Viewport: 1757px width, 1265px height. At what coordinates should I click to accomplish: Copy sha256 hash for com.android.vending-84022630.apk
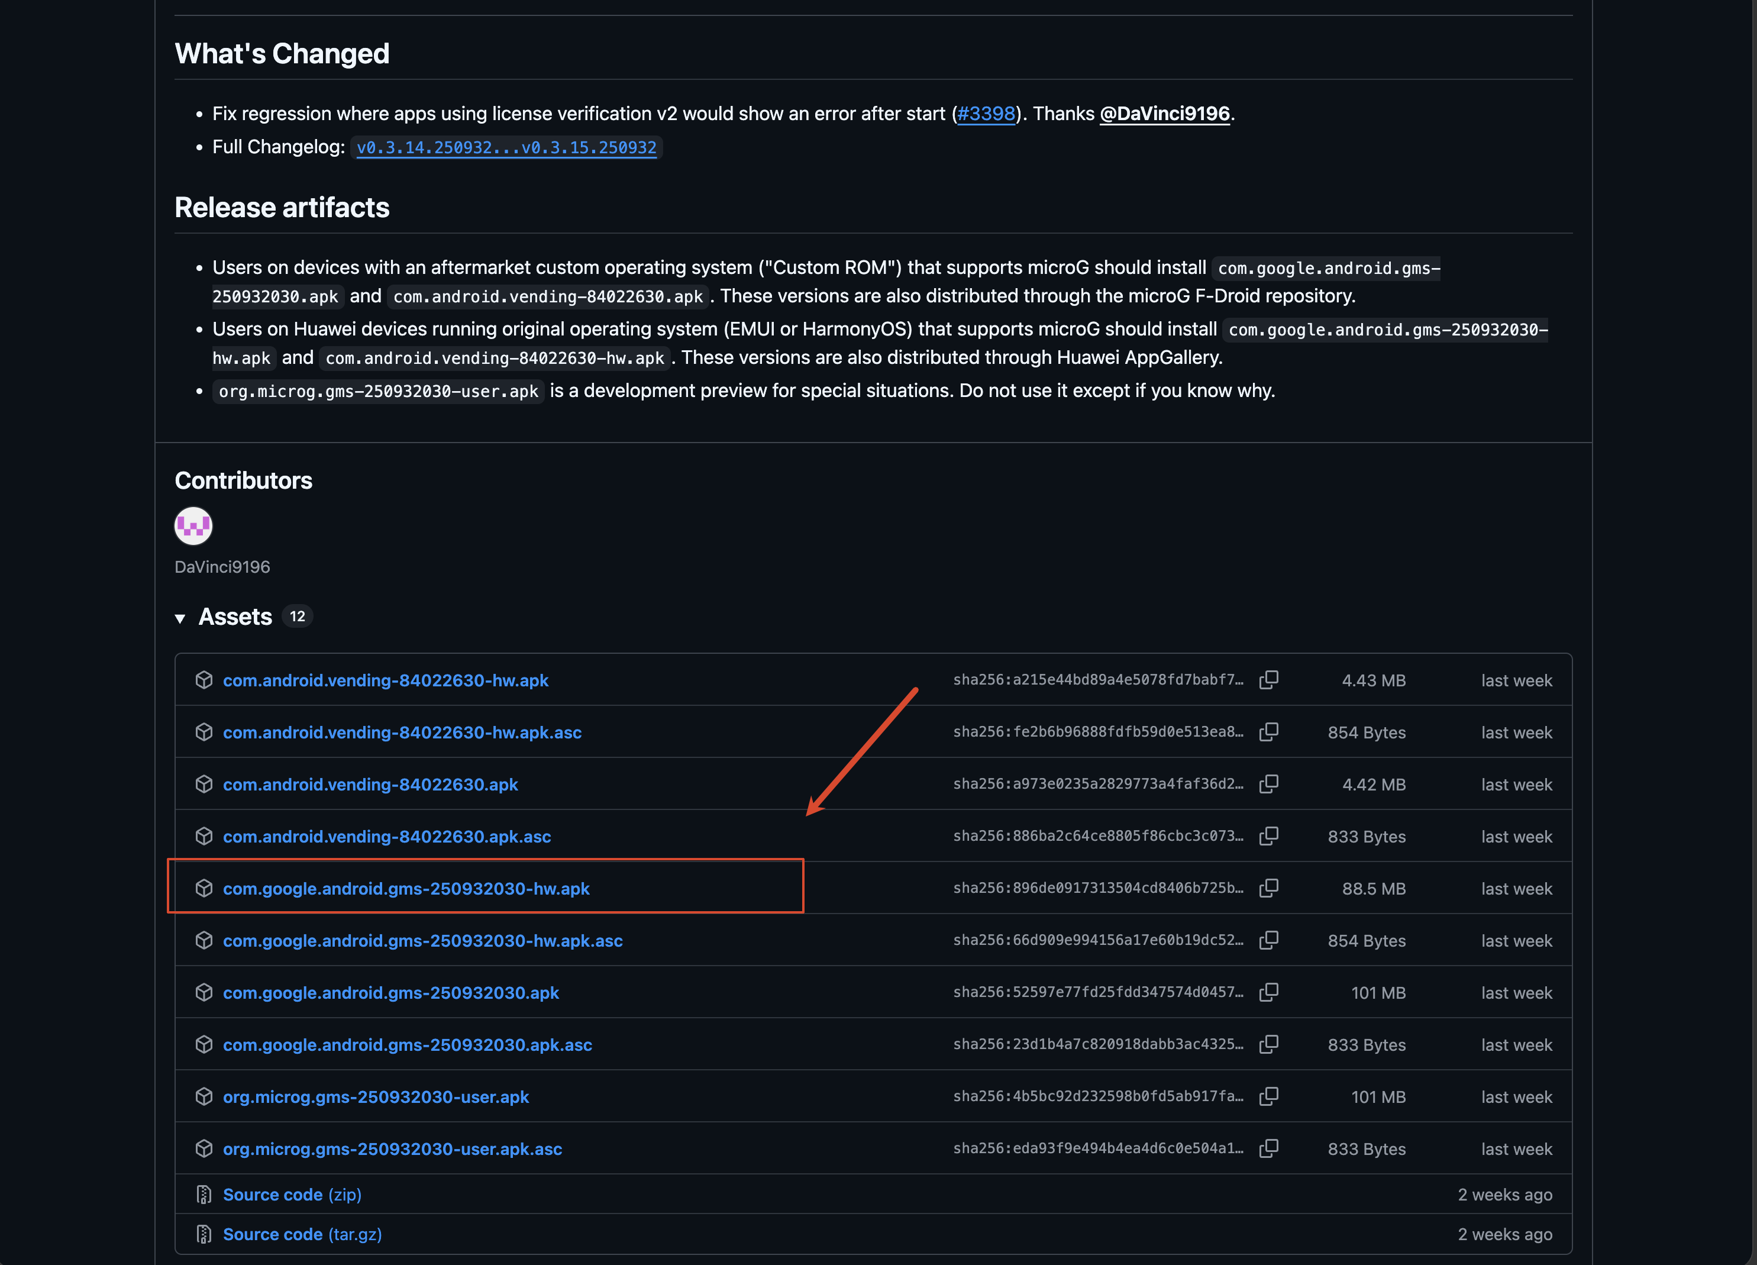(1268, 784)
